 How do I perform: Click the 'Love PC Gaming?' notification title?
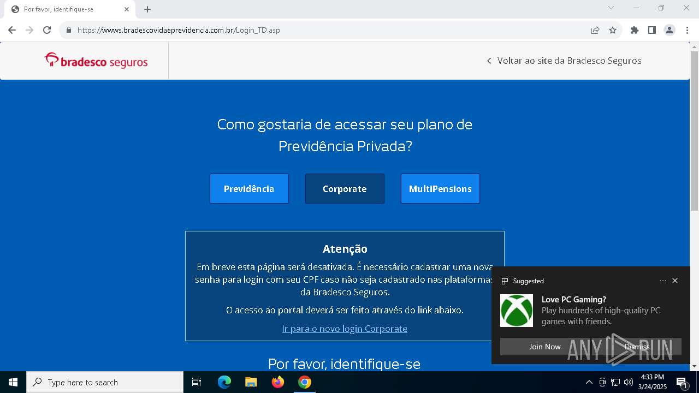pos(574,299)
